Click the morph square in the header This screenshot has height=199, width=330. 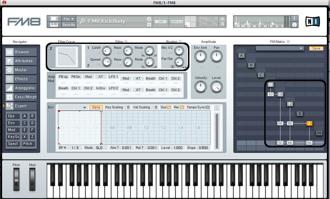tap(190, 21)
